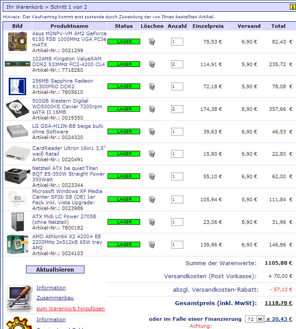
Task: Click trash icon for Sapphire Radeon X1300PRO
Action: [152, 86]
